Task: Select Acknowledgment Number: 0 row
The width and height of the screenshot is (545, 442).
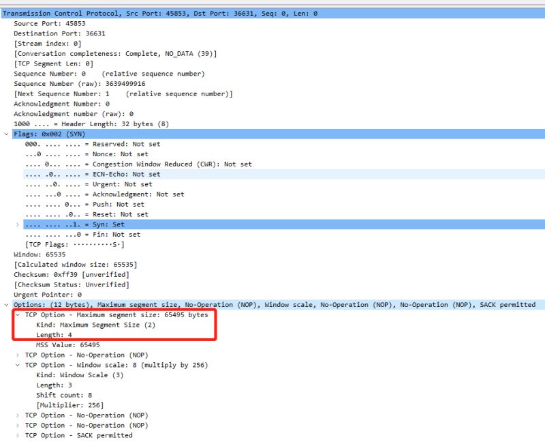Action: 61,104
